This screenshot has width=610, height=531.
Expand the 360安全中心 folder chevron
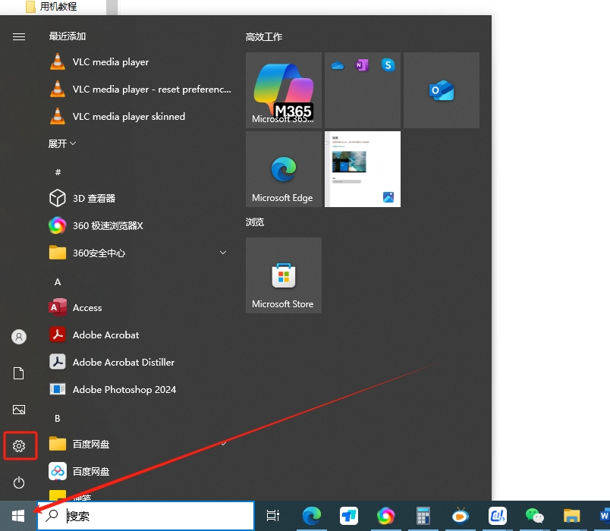223,253
